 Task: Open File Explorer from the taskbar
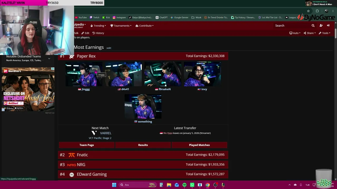click(x=169, y=185)
